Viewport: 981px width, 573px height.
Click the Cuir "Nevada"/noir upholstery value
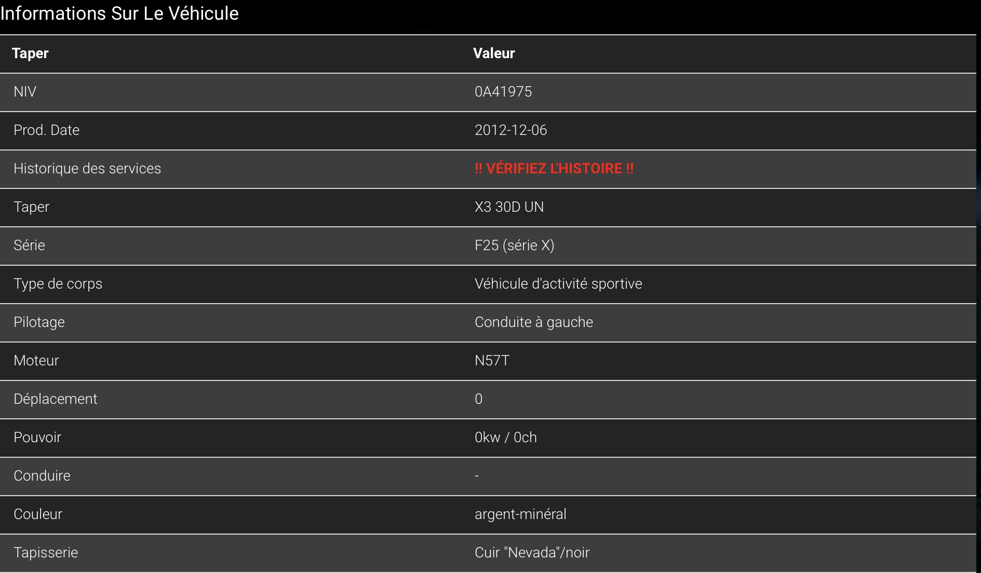tap(532, 553)
